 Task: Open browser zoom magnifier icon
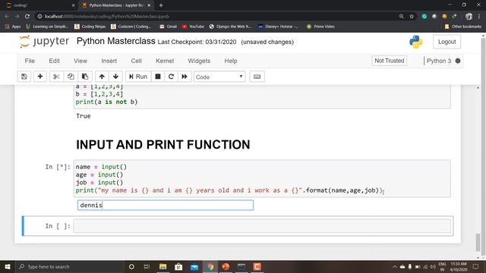tap(402, 16)
